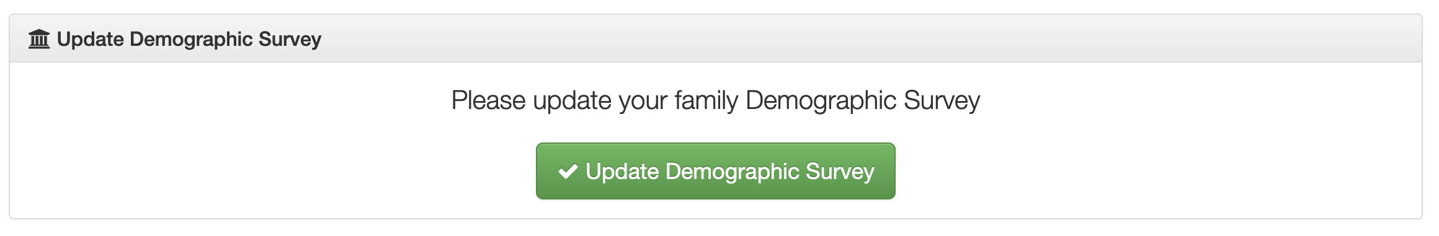Click the white tick mark beside Update label
The height and width of the screenshot is (236, 1439).
tap(568, 172)
